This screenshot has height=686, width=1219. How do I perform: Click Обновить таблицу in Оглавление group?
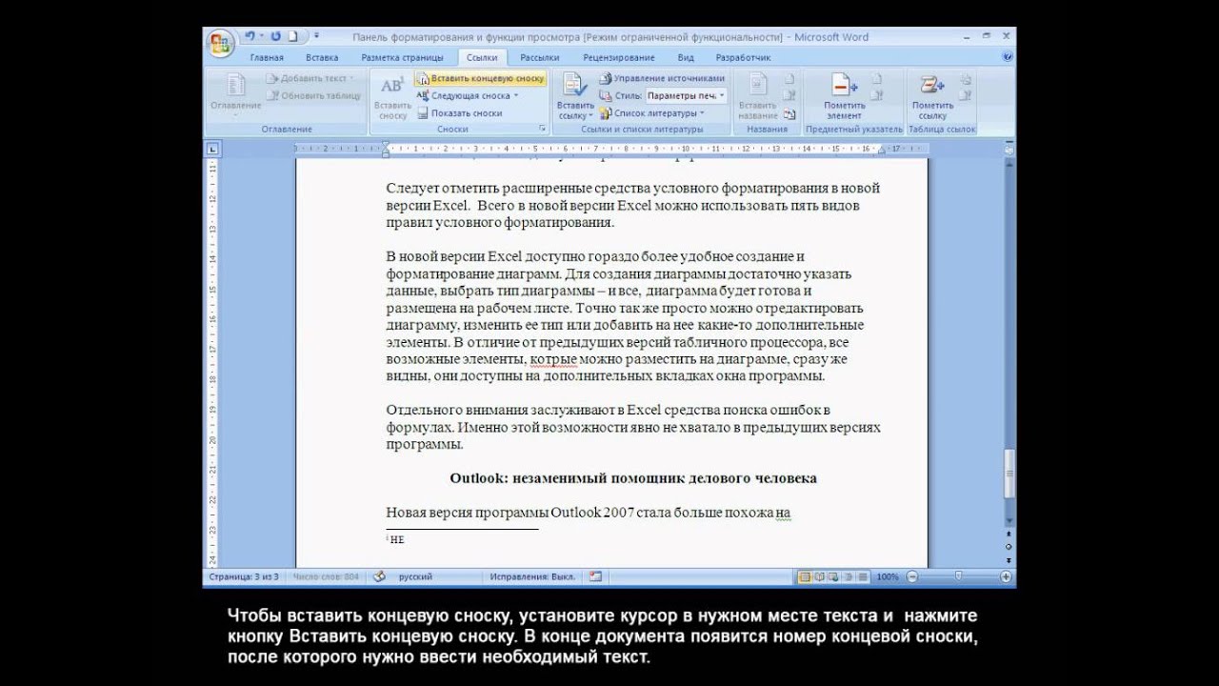(313, 95)
